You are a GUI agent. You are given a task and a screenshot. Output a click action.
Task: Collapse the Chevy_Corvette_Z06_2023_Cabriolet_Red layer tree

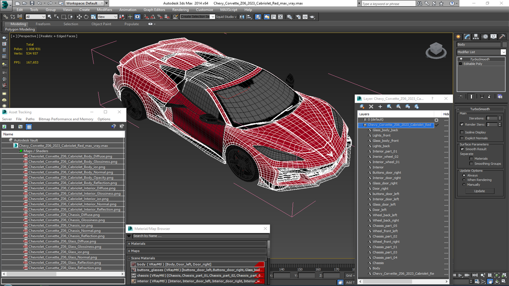coord(360,125)
